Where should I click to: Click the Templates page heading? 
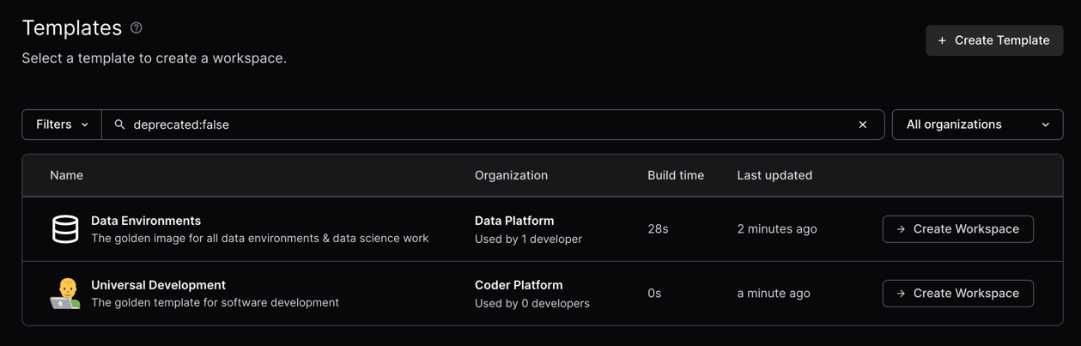[72, 27]
